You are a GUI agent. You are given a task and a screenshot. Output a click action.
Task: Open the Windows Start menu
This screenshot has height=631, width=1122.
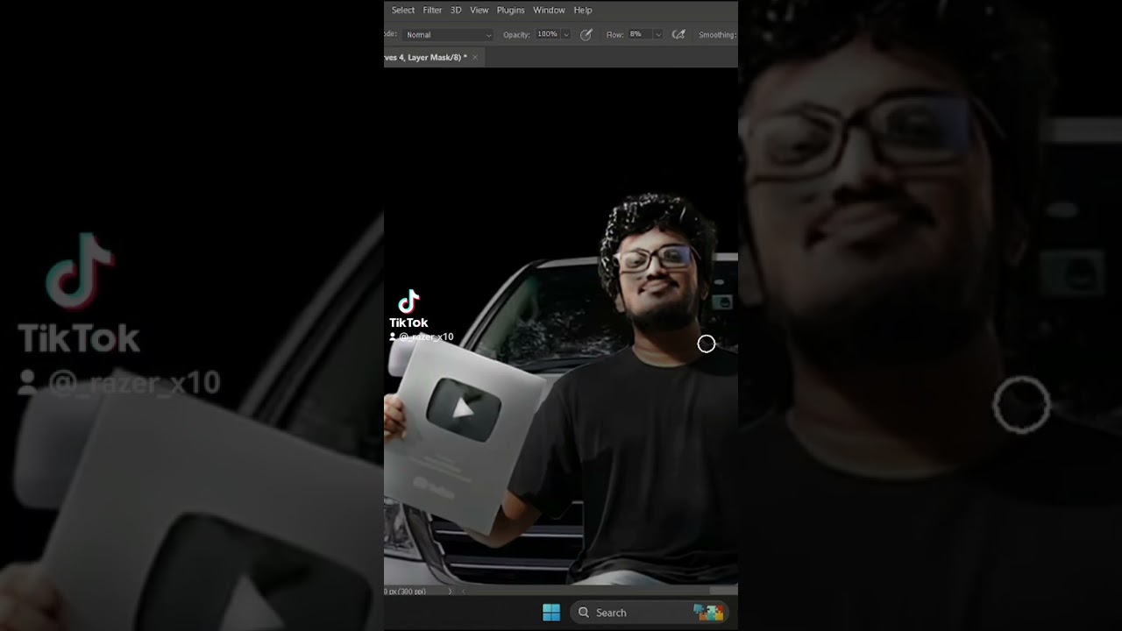[x=551, y=613]
